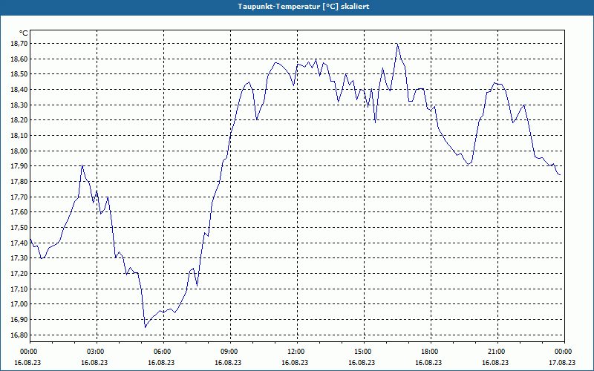Select the 16,80 y-axis value
The height and width of the screenshot is (371, 594).
pyautogui.click(x=19, y=335)
